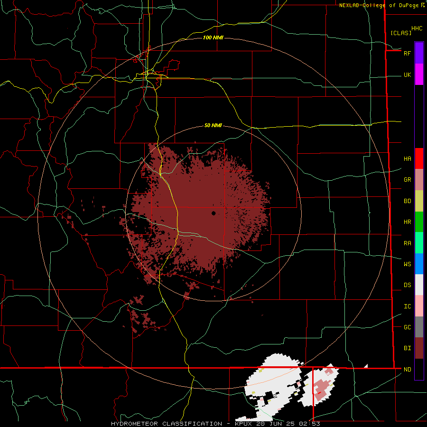Click the HA red legend swatch
Image resolution: width=427 pixels, height=427 pixels.
pyautogui.click(x=419, y=158)
